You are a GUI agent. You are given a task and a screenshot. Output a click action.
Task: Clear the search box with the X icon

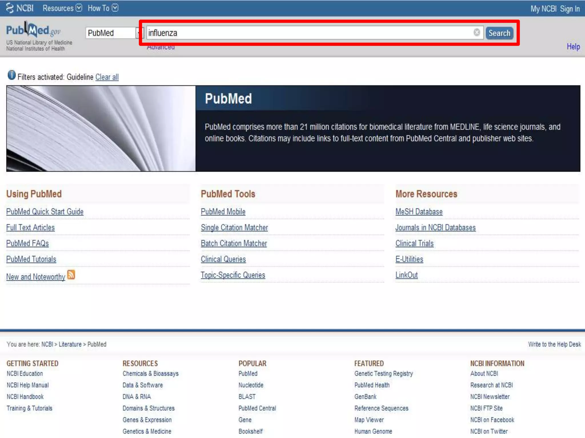[476, 33]
